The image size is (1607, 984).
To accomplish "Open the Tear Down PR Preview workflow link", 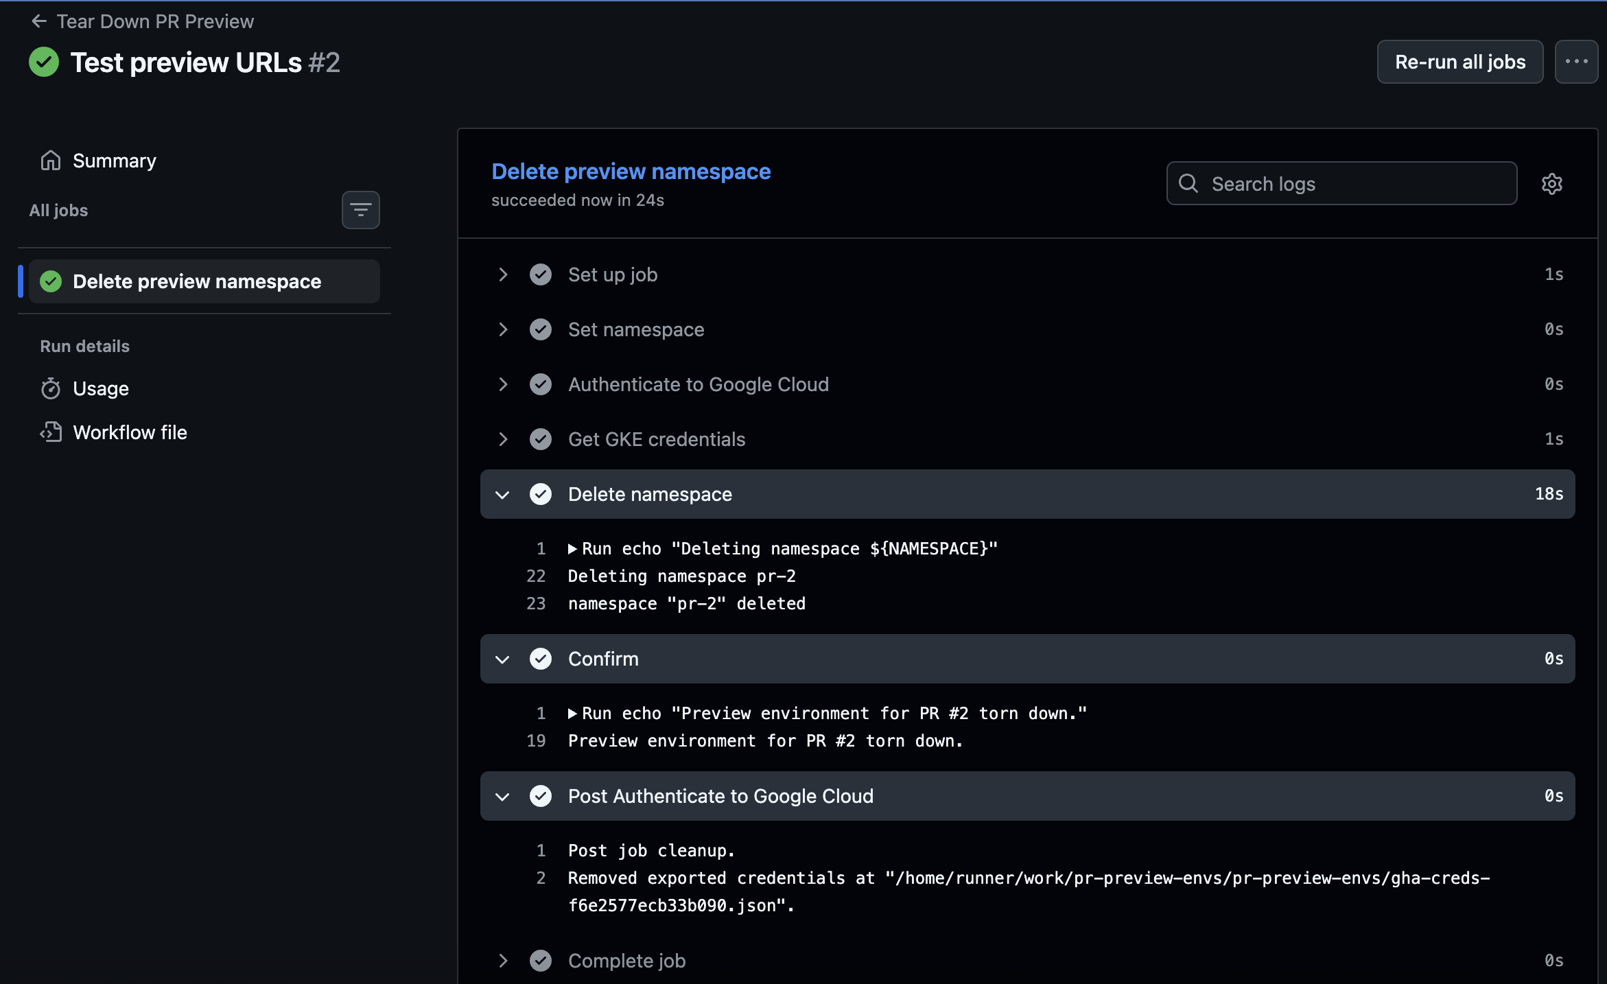I will point(155,21).
